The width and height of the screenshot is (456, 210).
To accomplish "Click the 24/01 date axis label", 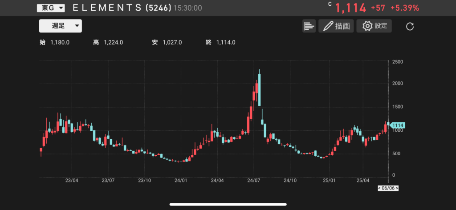I will coord(181,180).
